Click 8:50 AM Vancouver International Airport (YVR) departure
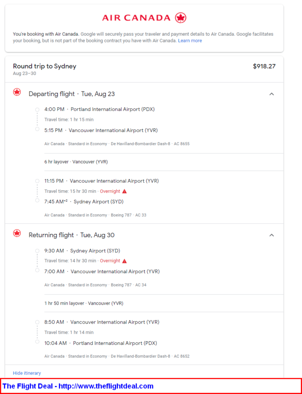This screenshot has width=302, height=394. click(102, 322)
